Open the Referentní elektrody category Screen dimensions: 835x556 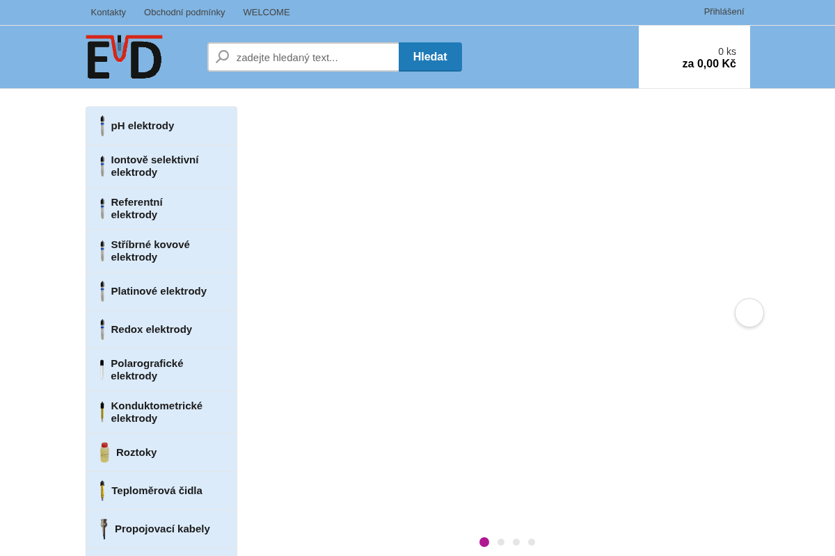coord(161,208)
